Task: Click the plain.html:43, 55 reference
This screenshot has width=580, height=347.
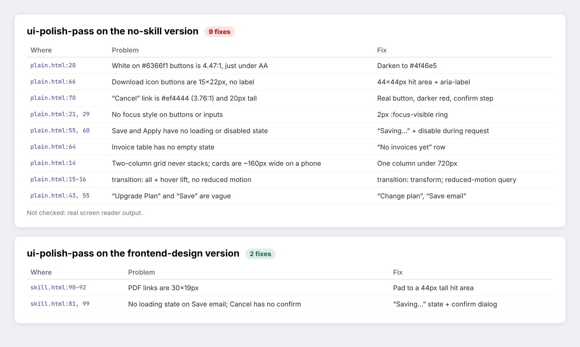Action: pos(60,196)
